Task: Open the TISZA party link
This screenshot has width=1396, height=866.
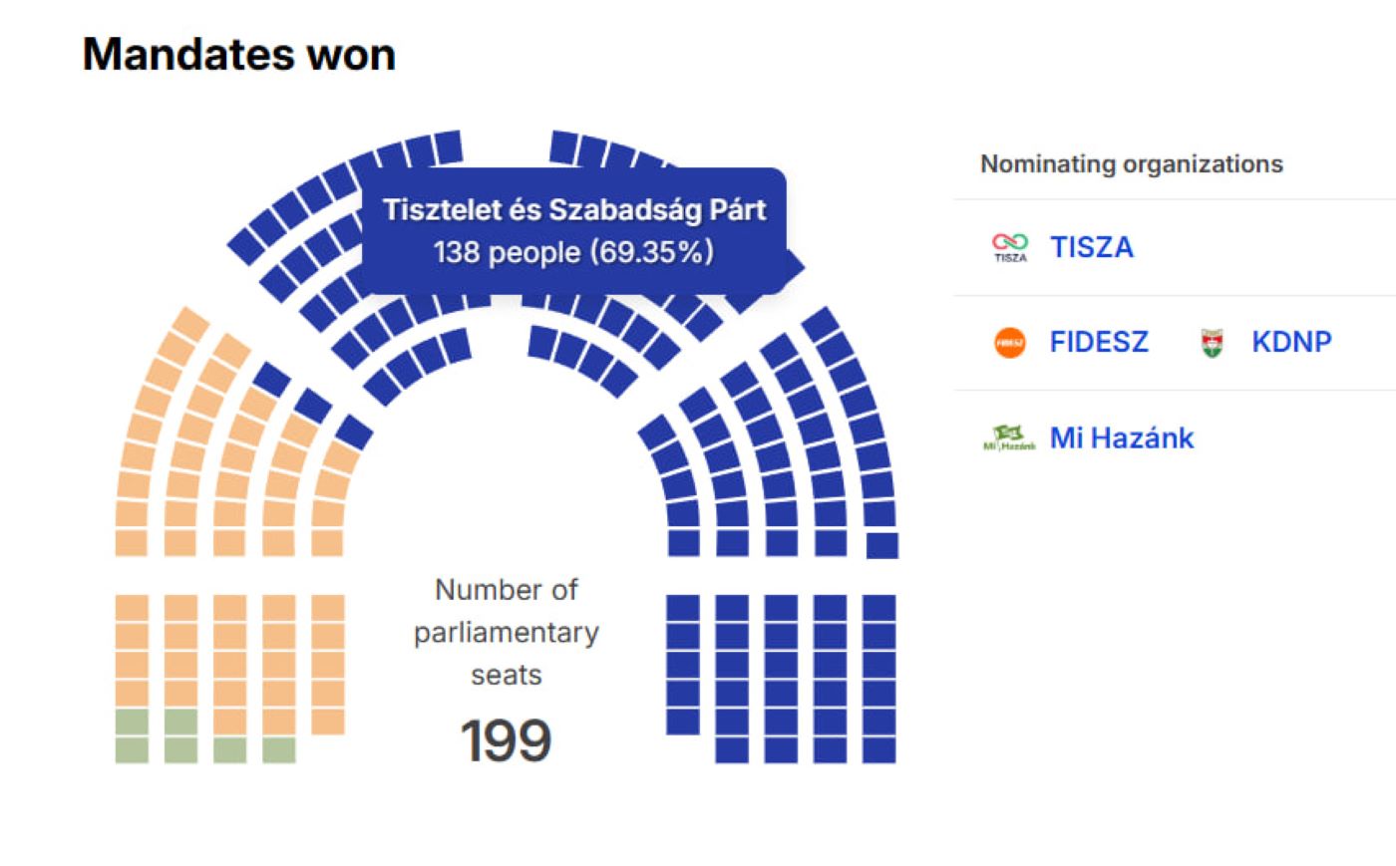Action: (1091, 247)
